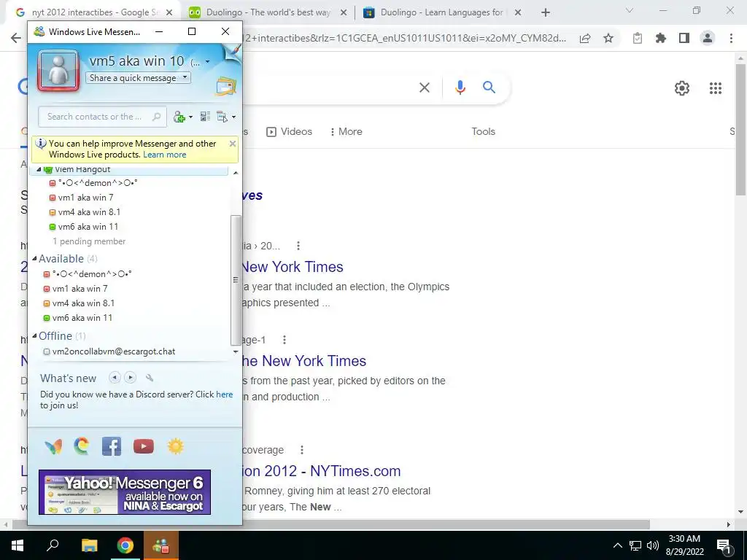Open the More search filters menu
Image resolution: width=747 pixels, height=560 pixels.
pos(346,131)
